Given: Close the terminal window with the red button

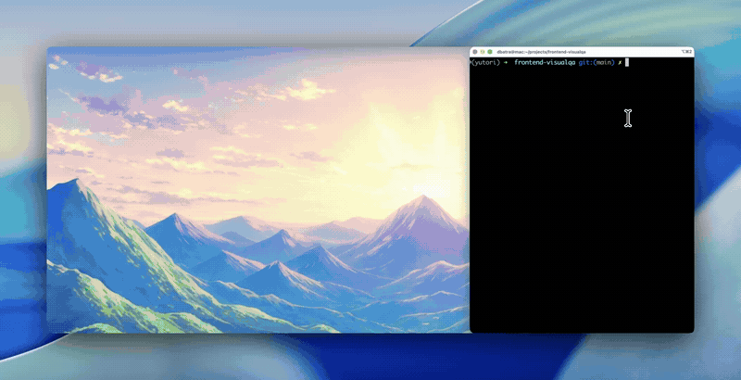Looking at the screenshot, I should tap(475, 52).
